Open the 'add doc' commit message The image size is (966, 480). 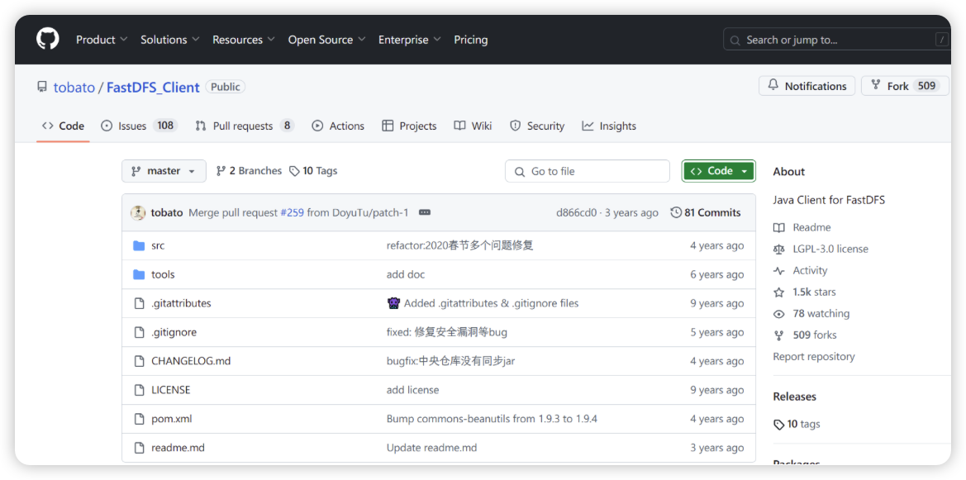tap(406, 275)
